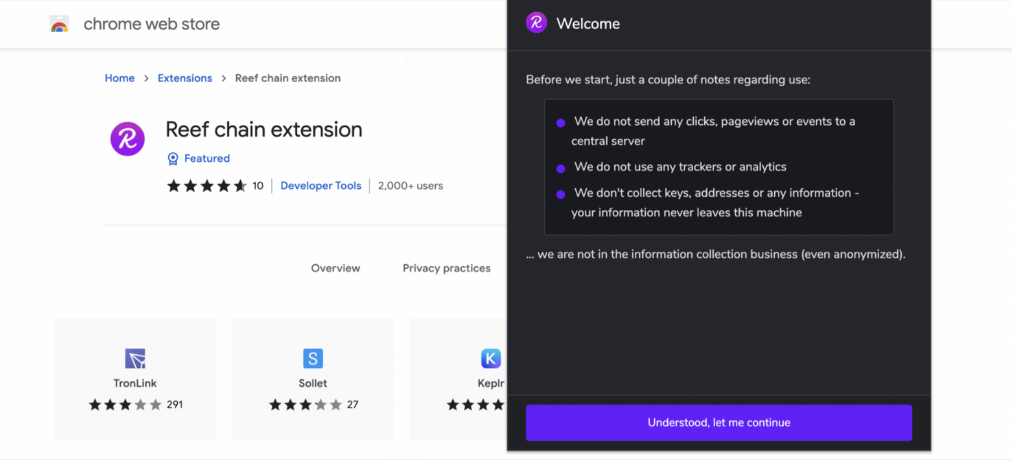This screenshot has width=1012, height=460.
Task: Click the 'information collection business' sentence
Action: pyautogui.click(x=715, y=254)
